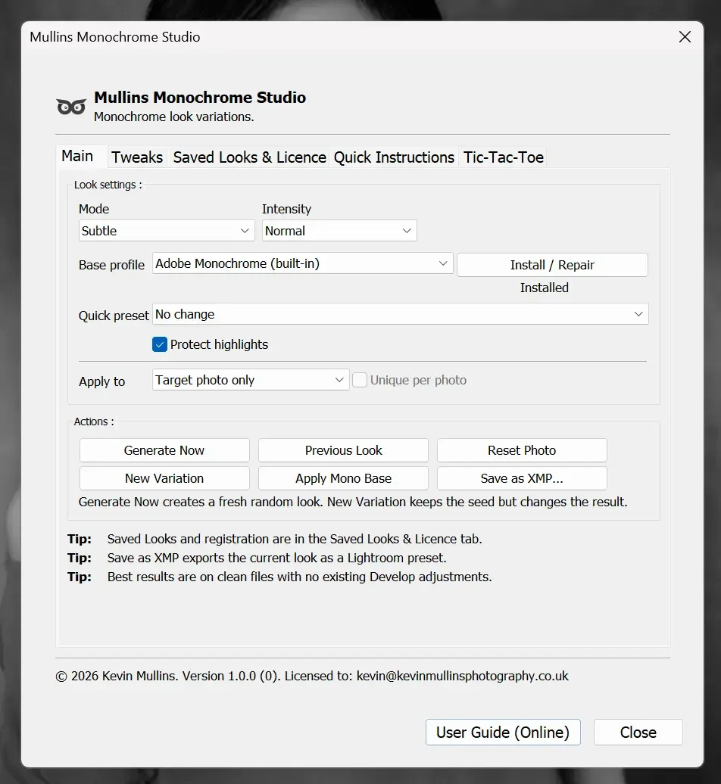Expand the Quick preset dropdown

401,313
